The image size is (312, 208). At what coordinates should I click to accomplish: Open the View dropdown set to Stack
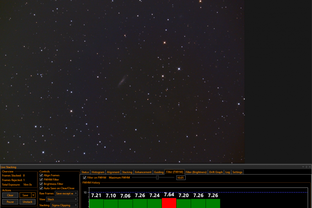62,199
